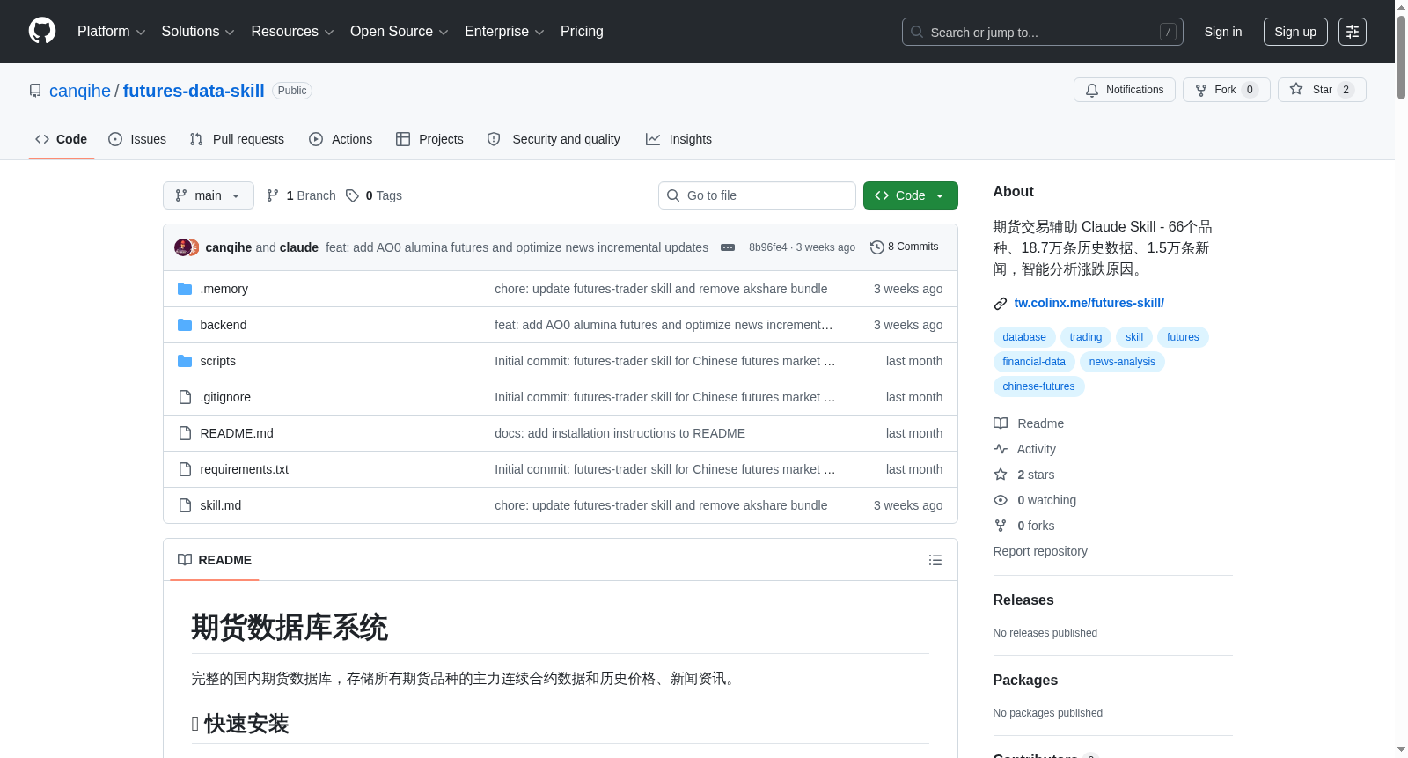Viewport: 1408px width, 758px height.
Task: Click the page vertical scrollbar thumb
Action: pos(1401,57)
